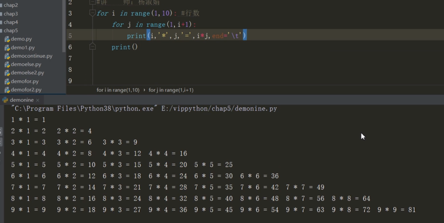
Task: Click the 'for j in range(1,i+1):' code line
Action: tap(154, 24)
